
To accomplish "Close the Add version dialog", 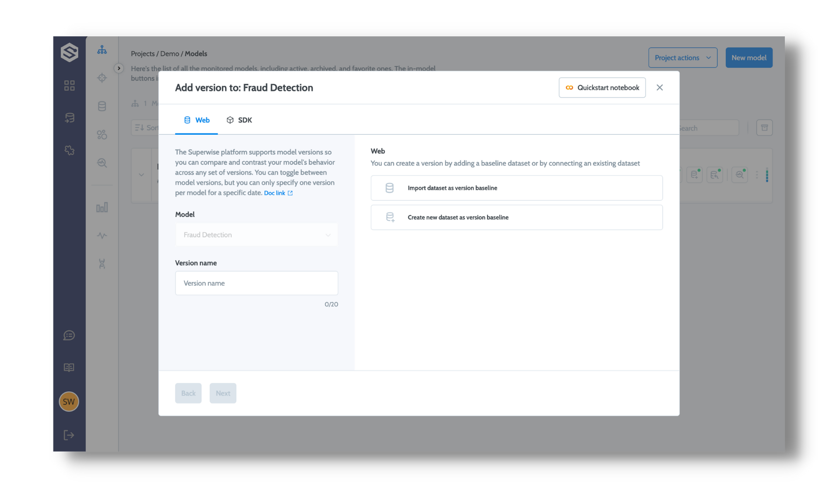I will click(659, 87).
